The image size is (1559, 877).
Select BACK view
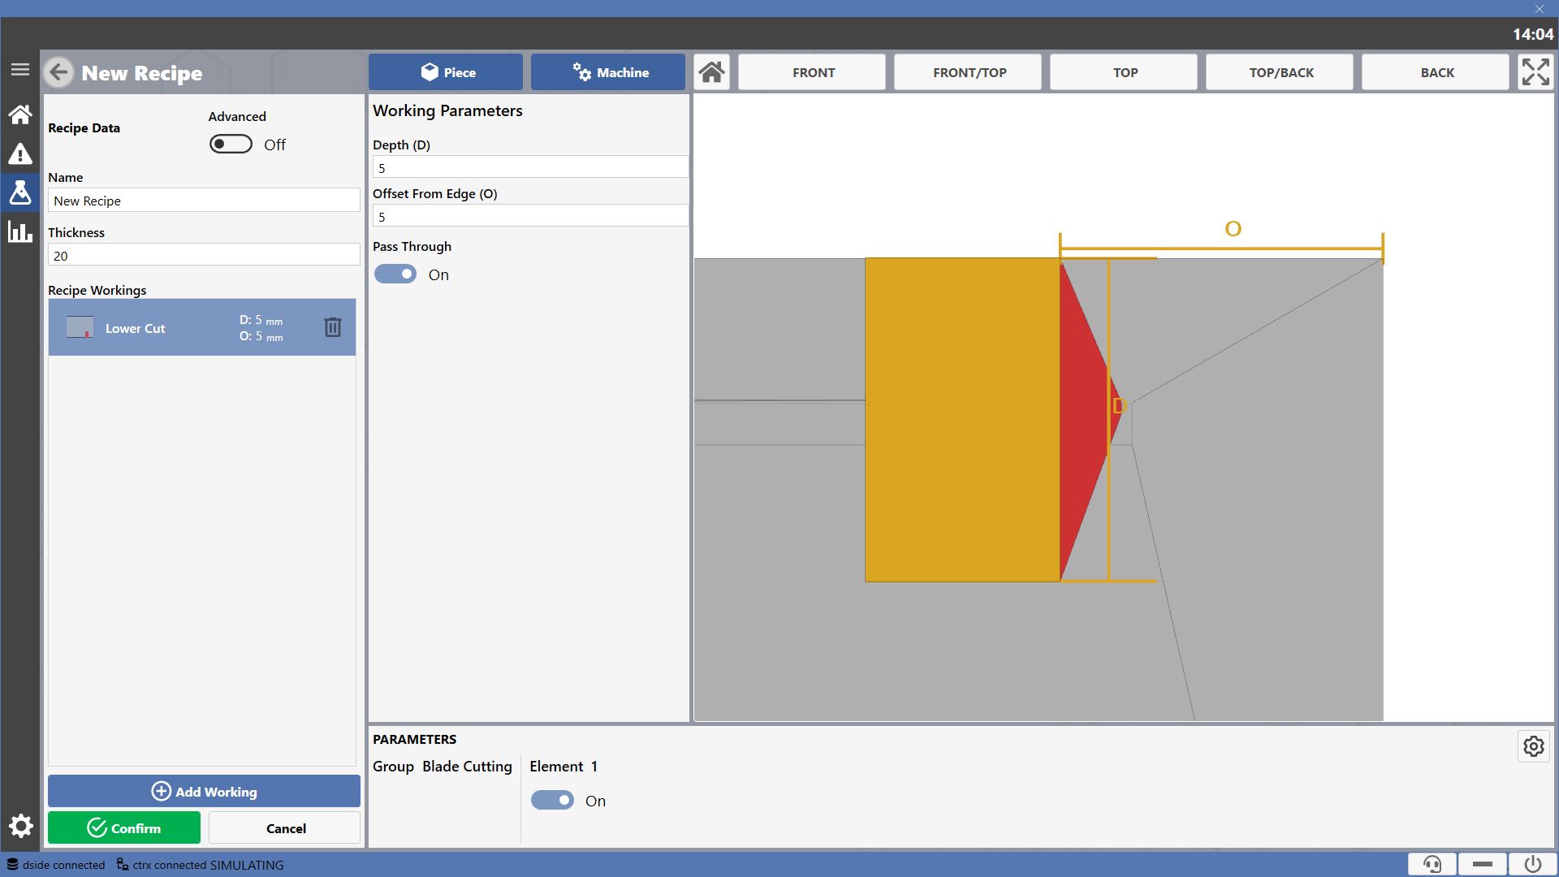[x=1436, y=72]
